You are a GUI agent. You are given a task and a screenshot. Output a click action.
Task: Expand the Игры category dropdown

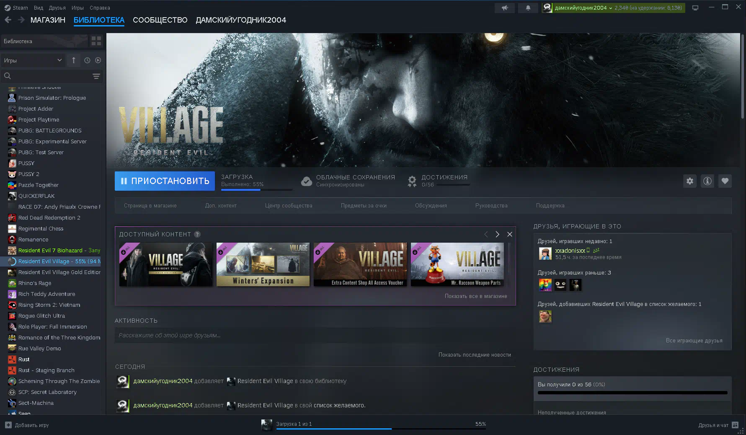pyautogui.click(x=33, y=60)
